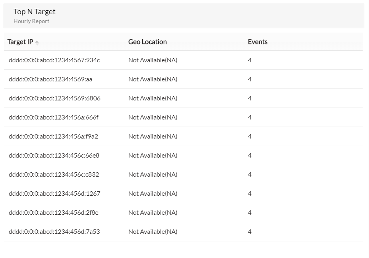Select the Top N Target panel title
This screenshot has height=258, width=369.
pyautogui.click(x=35, y=12)
